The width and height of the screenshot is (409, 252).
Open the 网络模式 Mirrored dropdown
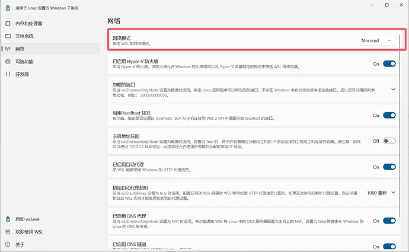click(x=377, y=40)
